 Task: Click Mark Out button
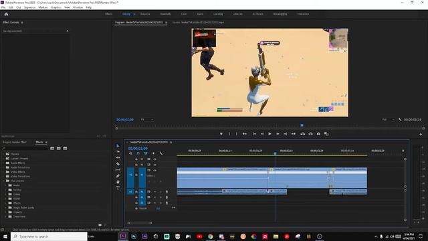pos(236,134)
